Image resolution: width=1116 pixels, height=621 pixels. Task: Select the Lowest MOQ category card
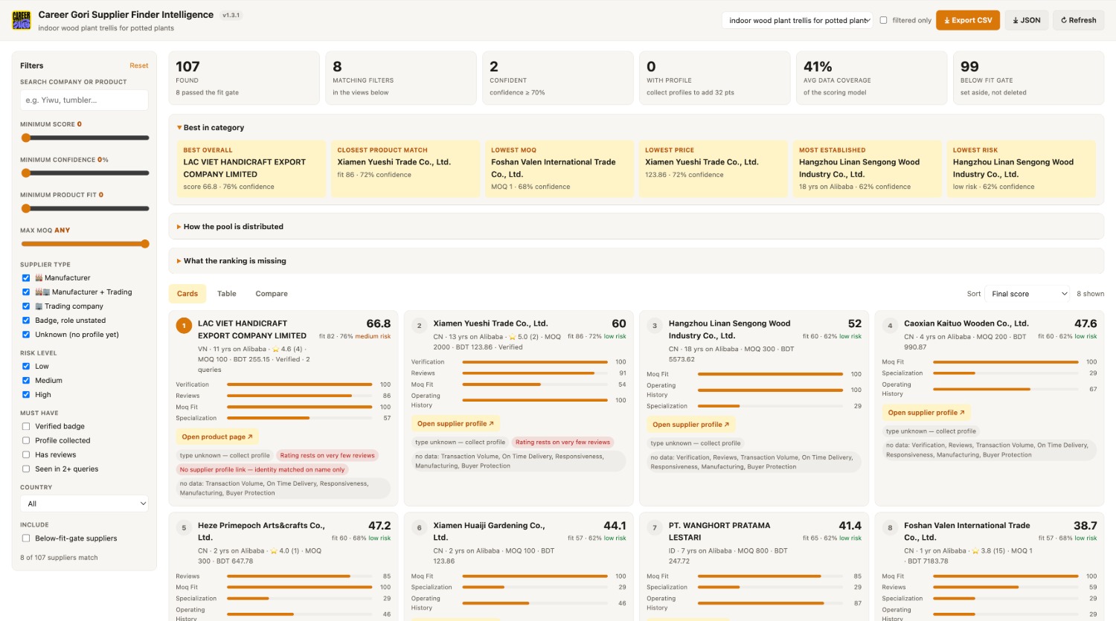pyautogui.click(x=559, y=169)
